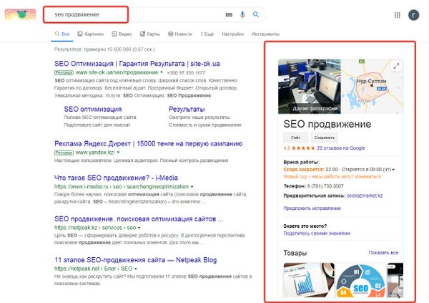Click the Google account avatar
This screenshot has height=303, width=429.
414,14
